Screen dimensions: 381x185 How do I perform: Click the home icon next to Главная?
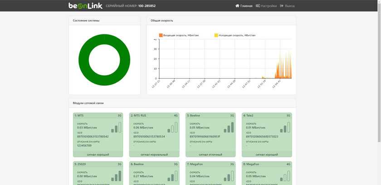click(237, 6)
